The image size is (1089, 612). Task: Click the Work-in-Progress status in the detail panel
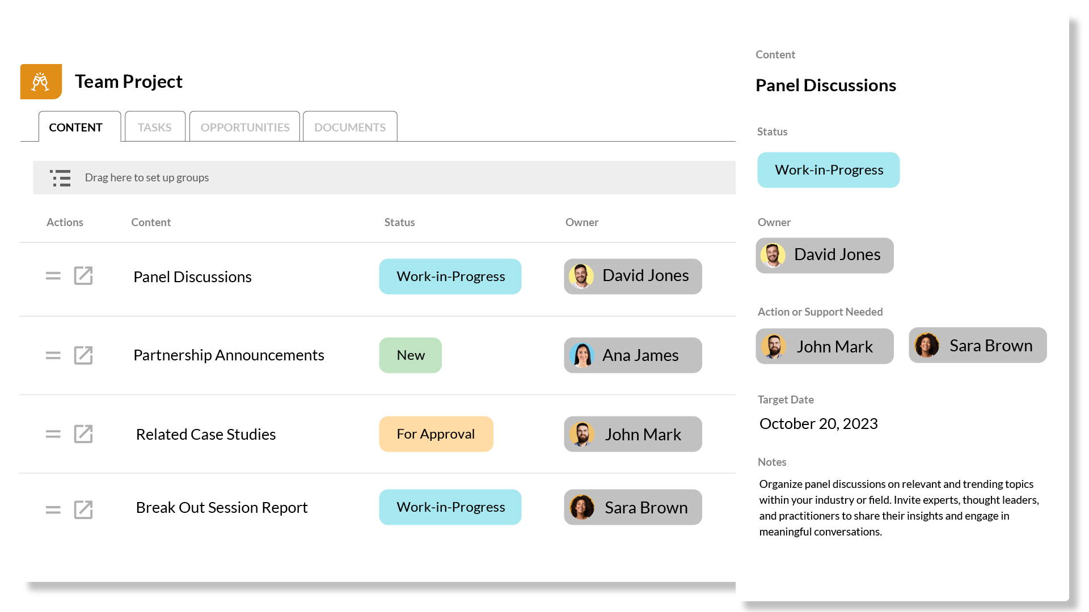coord(829,170)
